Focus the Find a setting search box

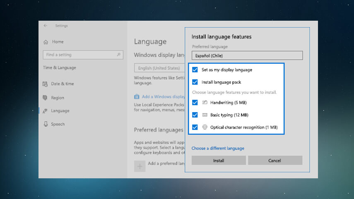(83, 55)
